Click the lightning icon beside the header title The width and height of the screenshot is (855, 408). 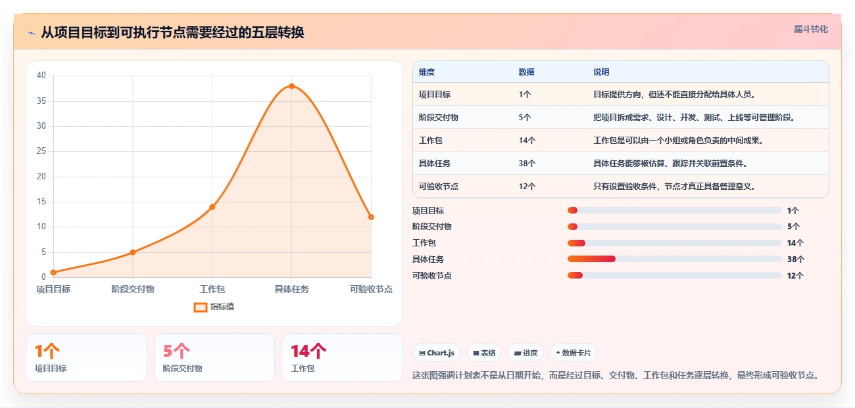point(31,33)
